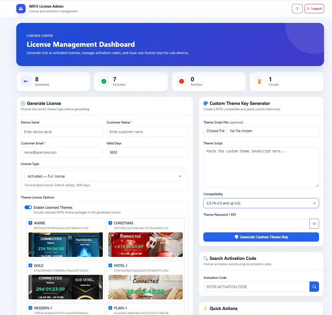332x315 pixels.
Task: Click the ENTER ACTIVATION CODE input field
Action: click(x=256, y=286)
